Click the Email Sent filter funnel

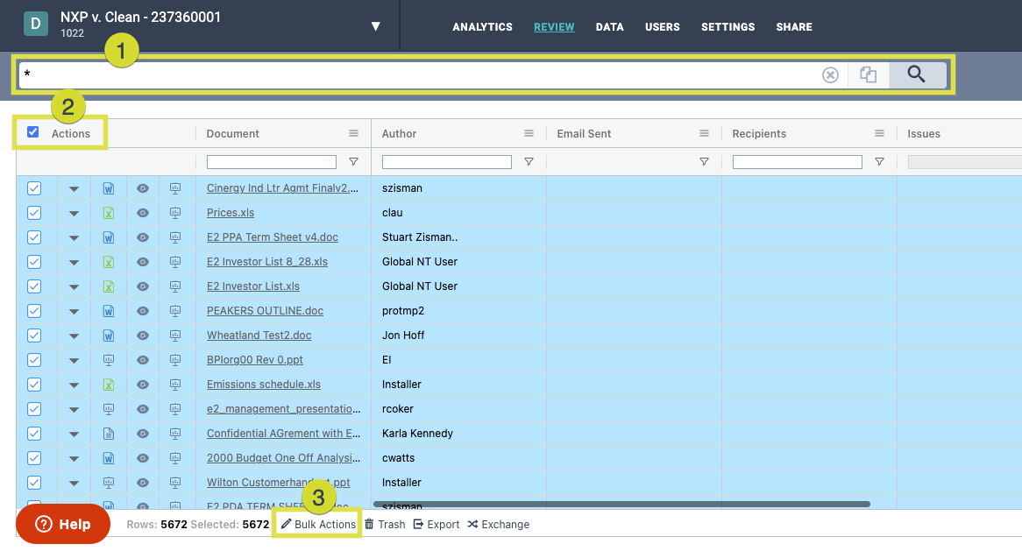tap(704, 161)
